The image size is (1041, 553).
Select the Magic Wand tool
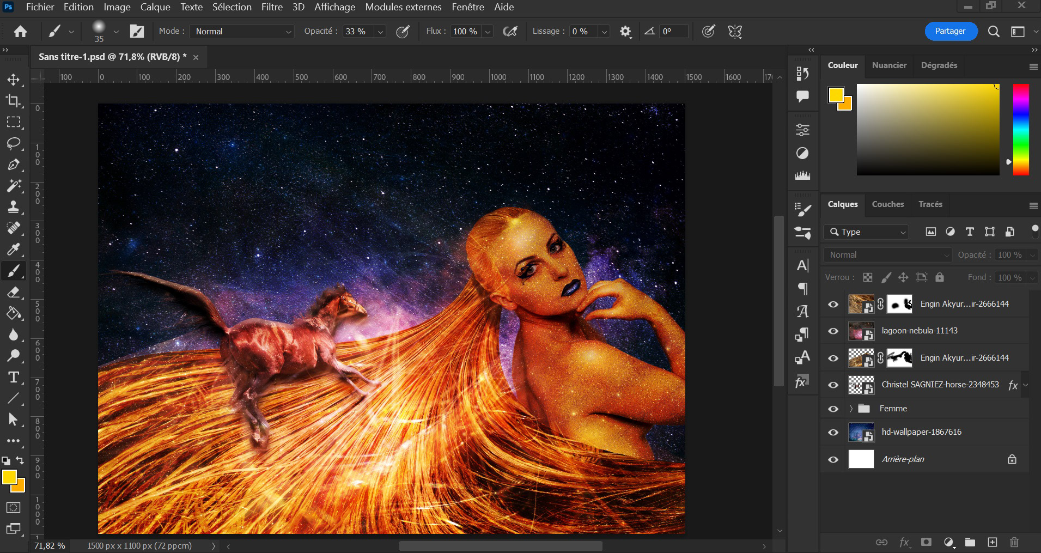[14, 186]
